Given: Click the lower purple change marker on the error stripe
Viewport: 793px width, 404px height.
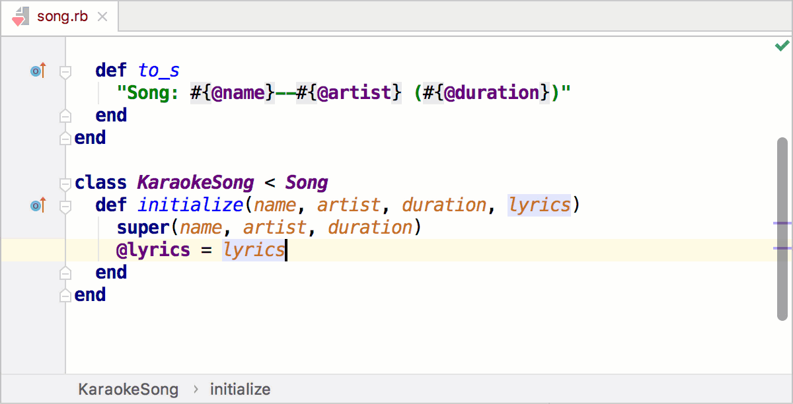Looking at the screenshot, I should (782, 249).
